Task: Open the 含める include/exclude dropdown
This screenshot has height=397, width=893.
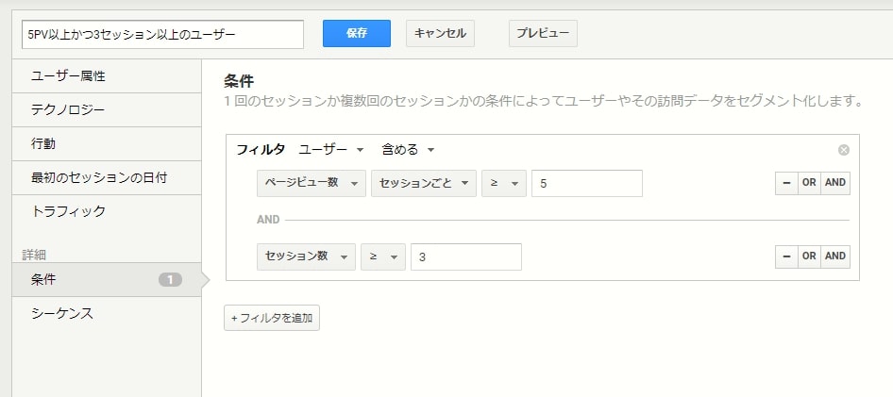Action: tap(408, 150)
